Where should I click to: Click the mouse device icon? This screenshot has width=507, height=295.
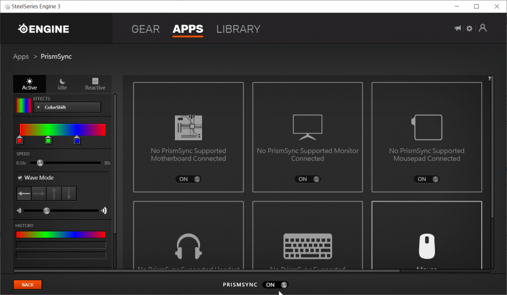click(x=427, y=246)
